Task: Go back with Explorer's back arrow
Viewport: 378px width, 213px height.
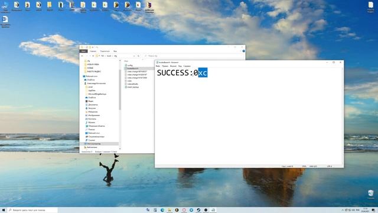Action: click(82, 56)
